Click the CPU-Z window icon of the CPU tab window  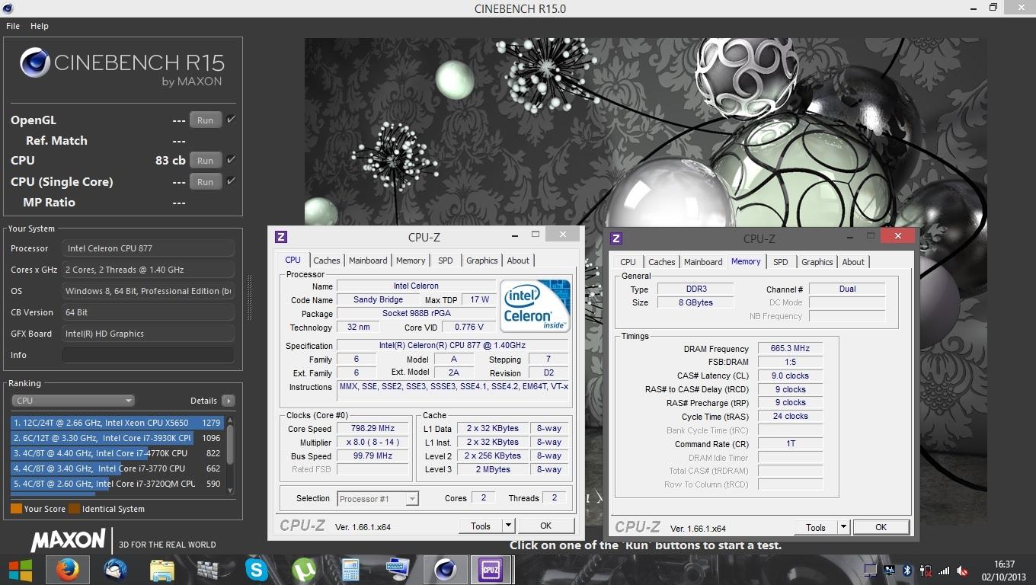(281, 237)
